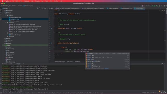Click the Search Everywhere magnifier icon
The image size is (167, 94).
(x=166, y=6)
